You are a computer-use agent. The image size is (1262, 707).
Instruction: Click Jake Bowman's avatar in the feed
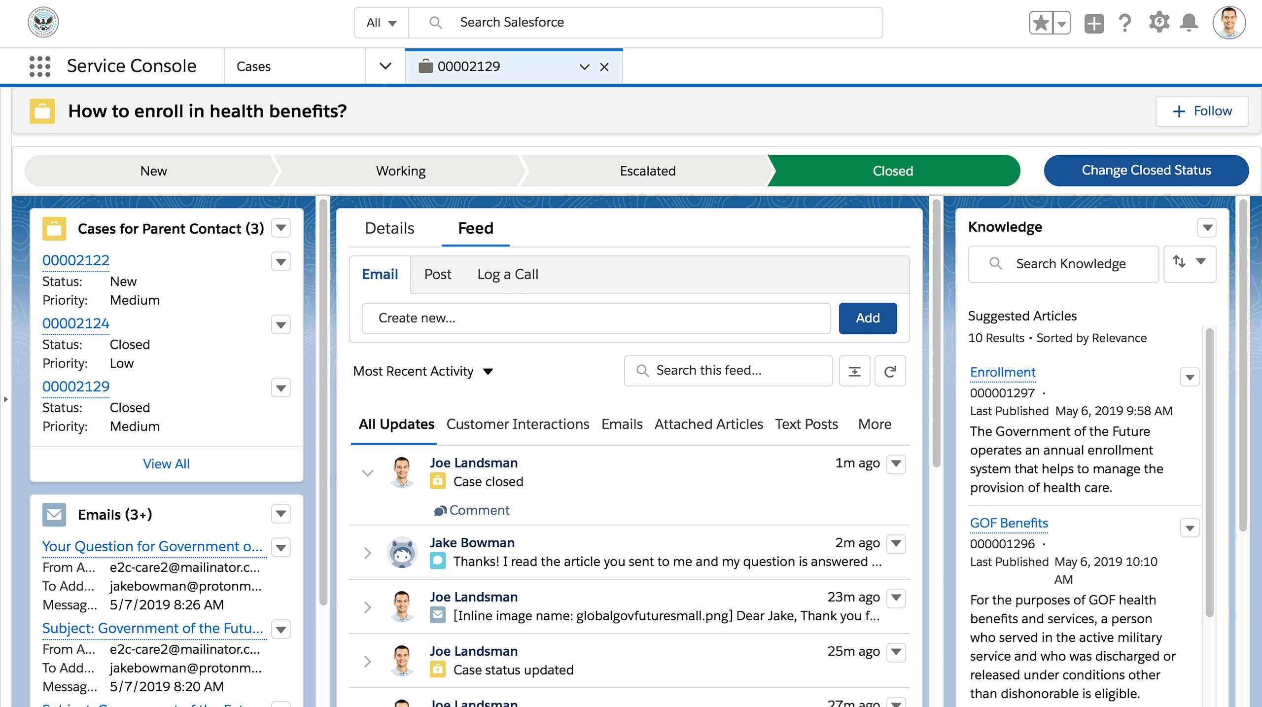pyautogui.click(x=402, y=552)
